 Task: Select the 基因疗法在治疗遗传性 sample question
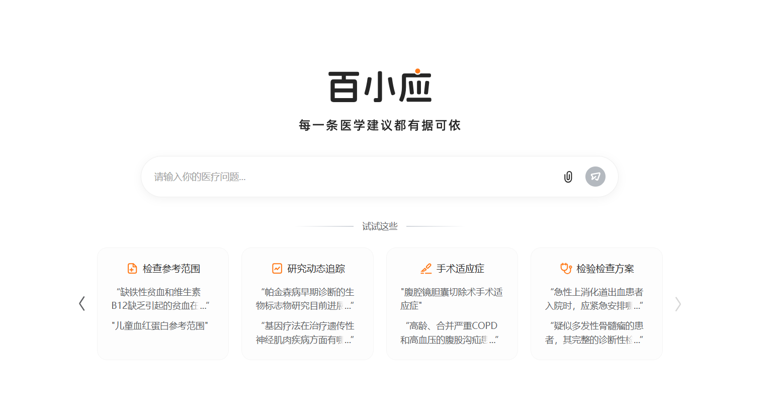305,333
